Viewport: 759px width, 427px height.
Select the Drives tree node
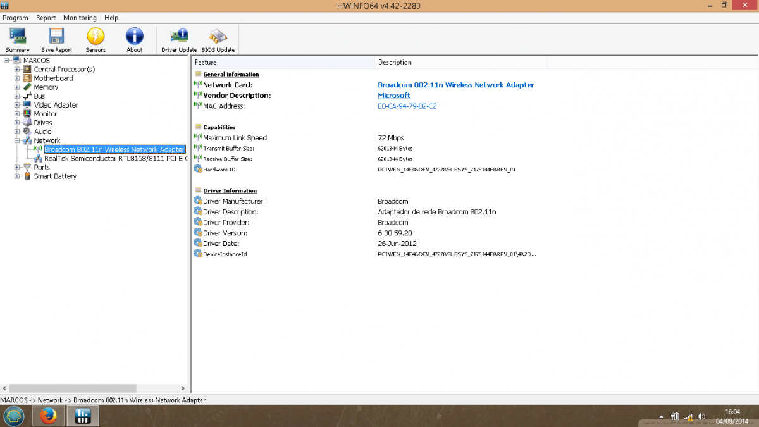[x=43, y=123]
